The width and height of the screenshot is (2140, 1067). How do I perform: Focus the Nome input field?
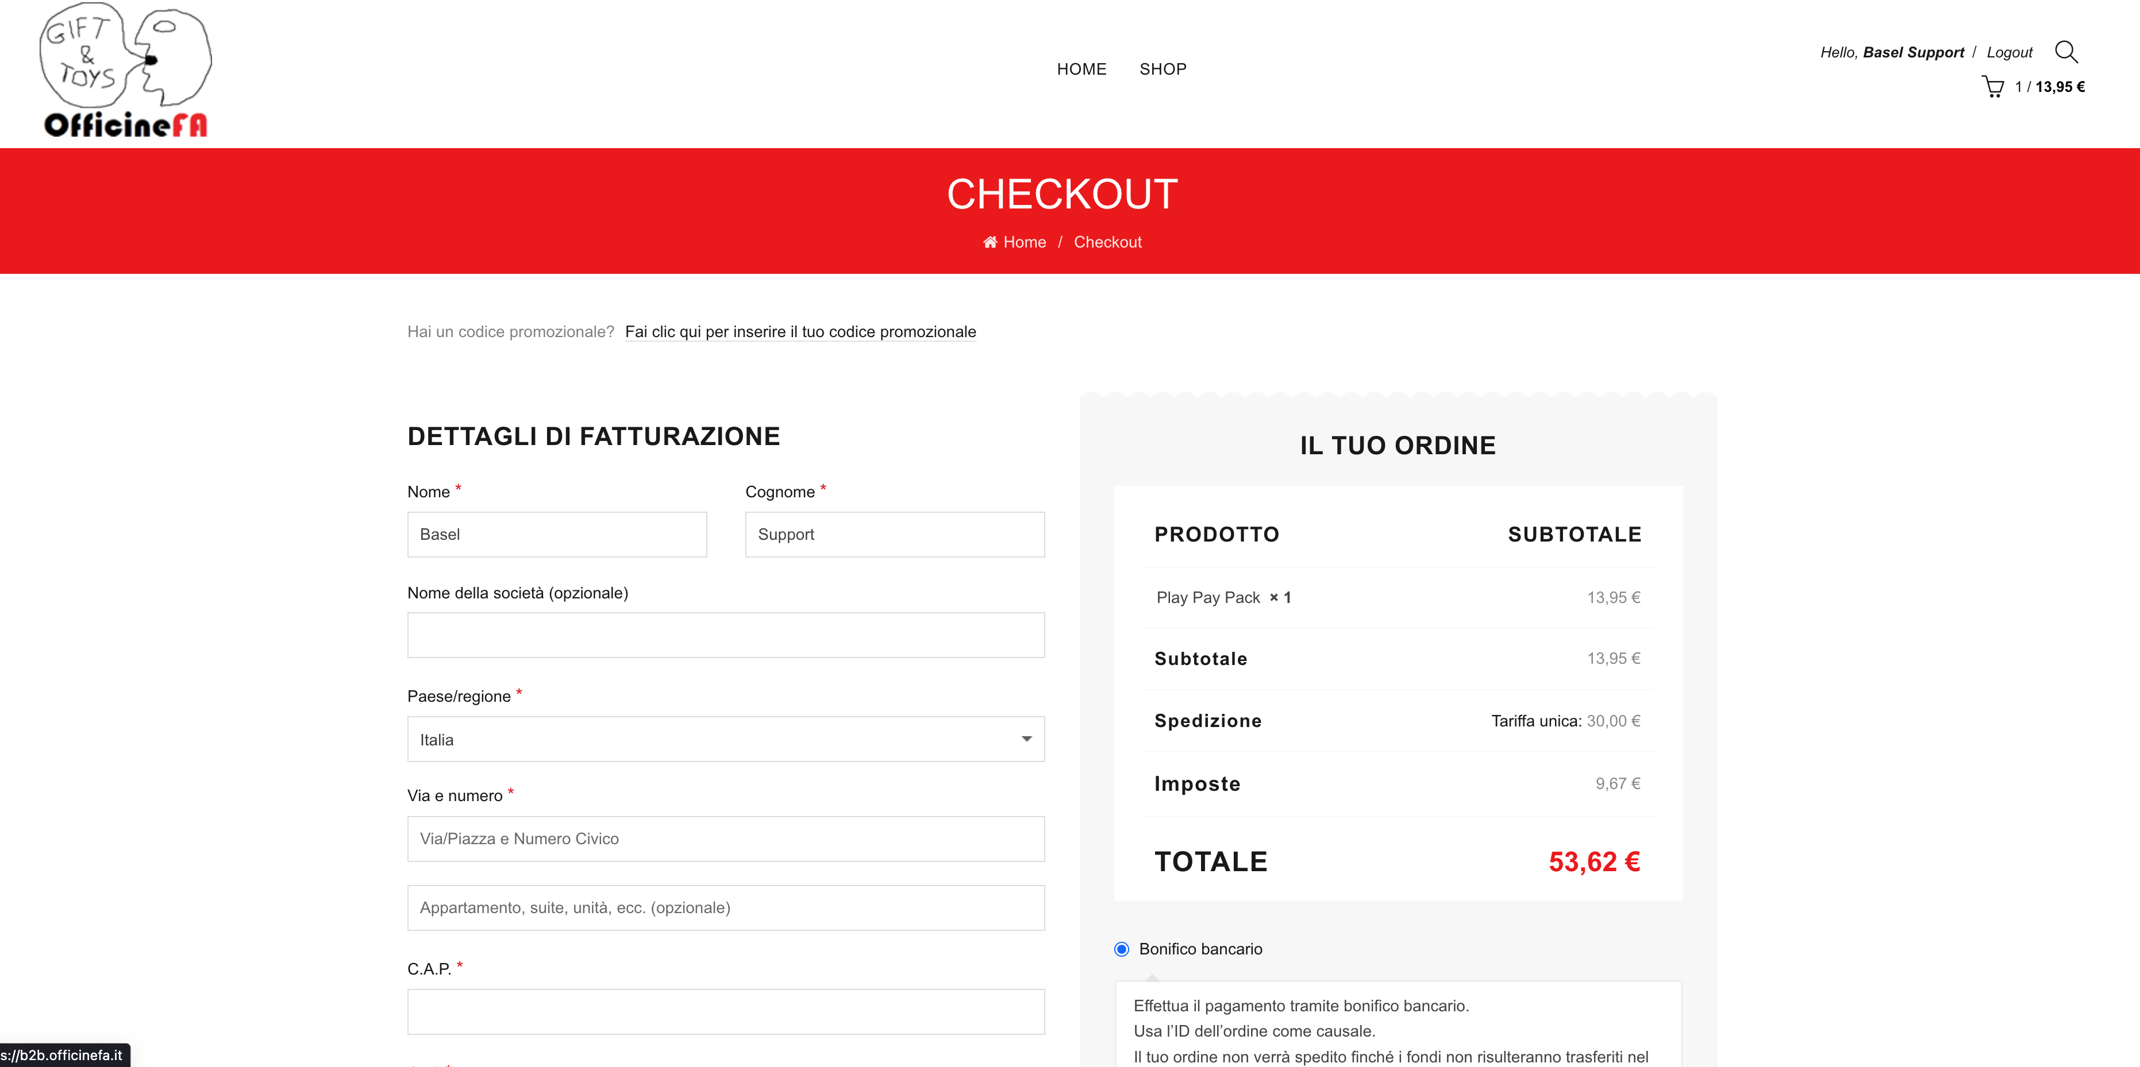coord(557,535)
